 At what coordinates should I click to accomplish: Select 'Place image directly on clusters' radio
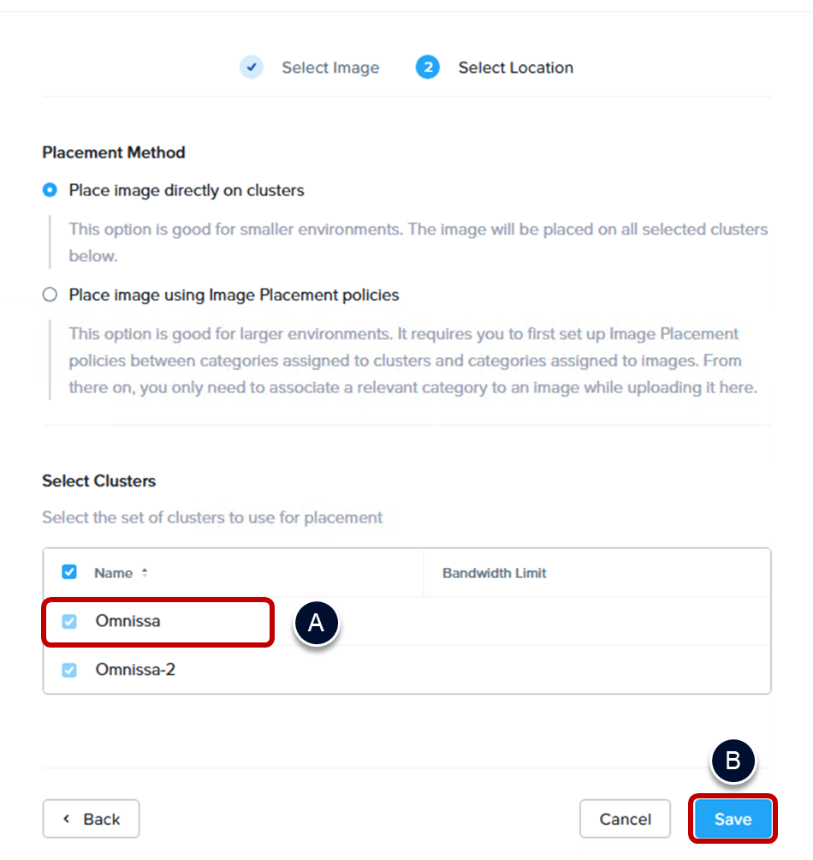point(50,190)
